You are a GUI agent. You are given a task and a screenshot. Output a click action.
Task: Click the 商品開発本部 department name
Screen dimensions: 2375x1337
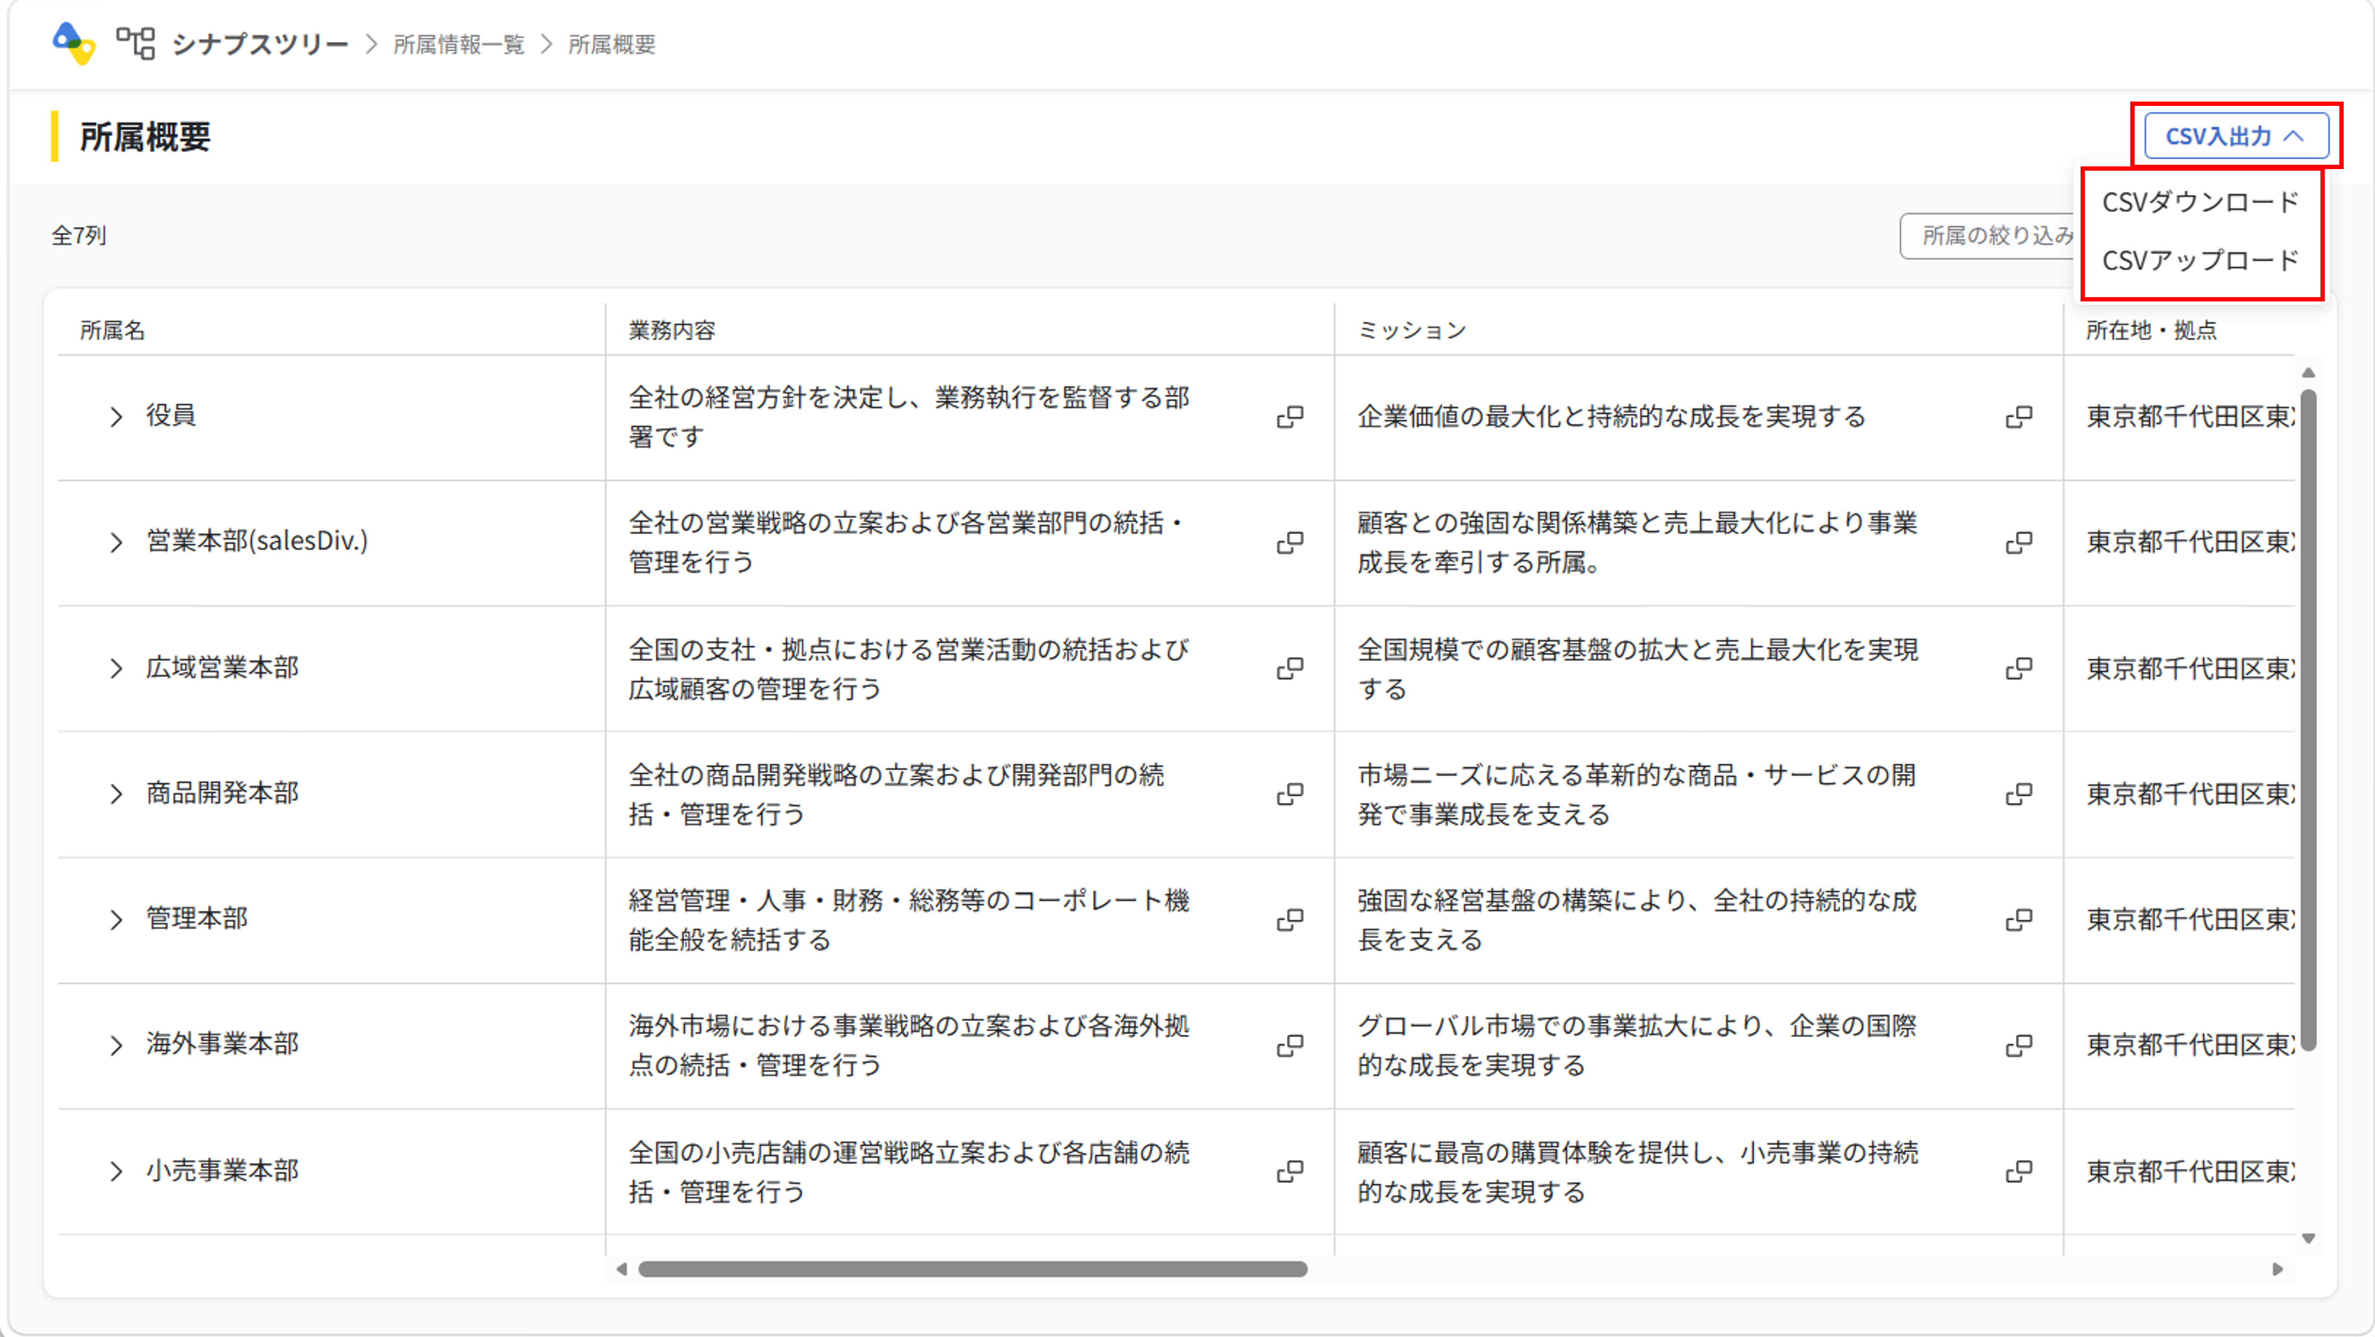[222, 793]
